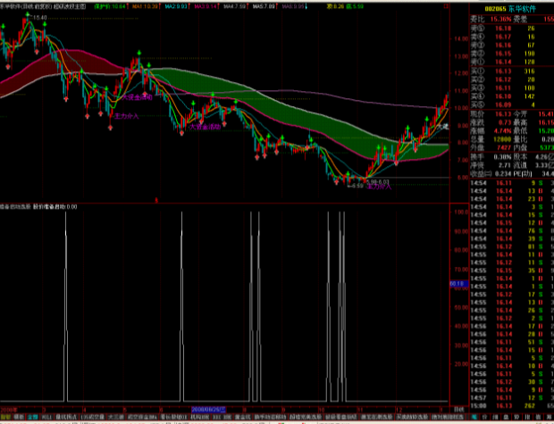Open the ROLL indicator tab
Viewport: 554px width, 424px height.
pos(46,417)
